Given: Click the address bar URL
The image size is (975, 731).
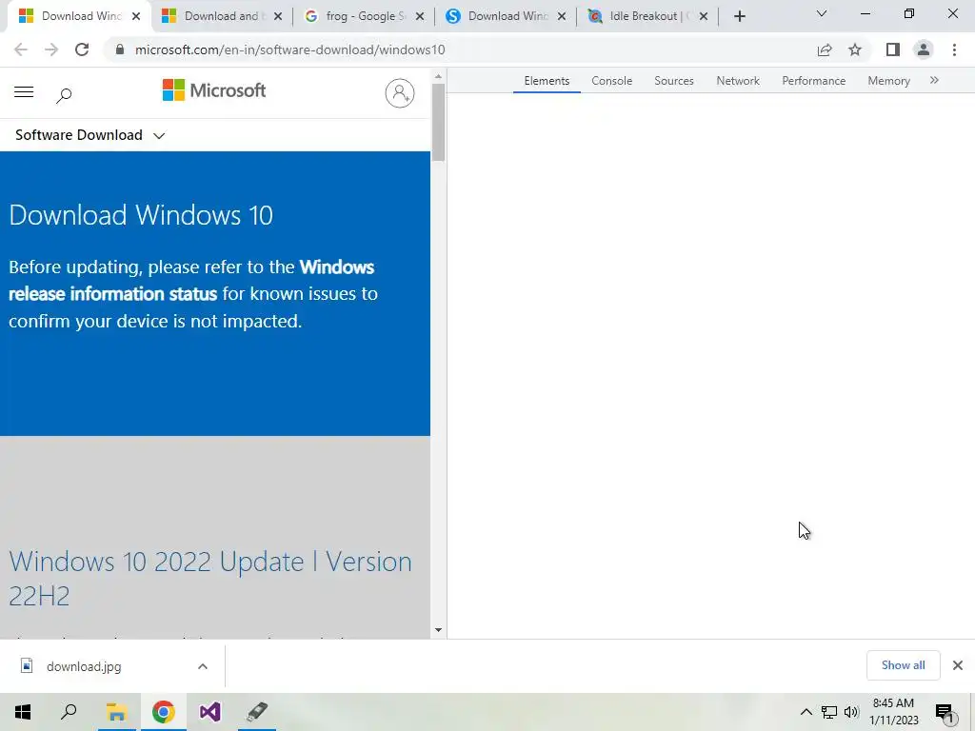Looking at the screenshot, I should [x=289, y=49].
